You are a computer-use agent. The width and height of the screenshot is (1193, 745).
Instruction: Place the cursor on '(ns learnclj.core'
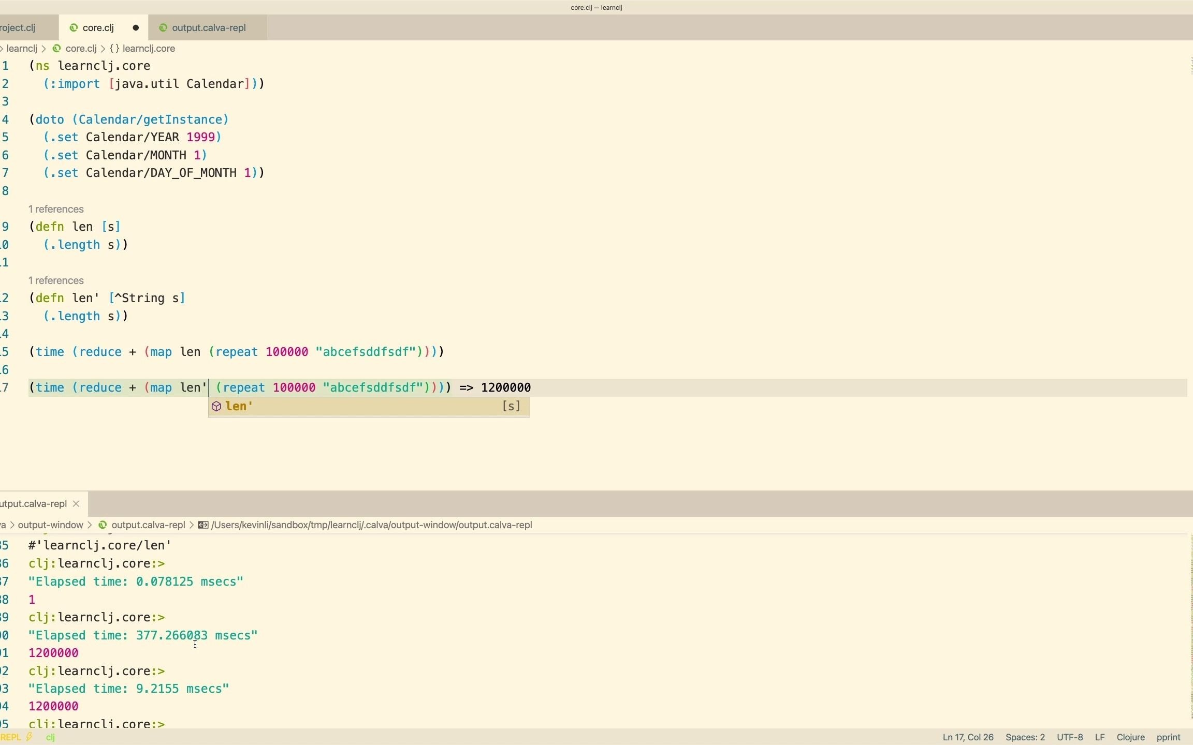pos(90,66)
